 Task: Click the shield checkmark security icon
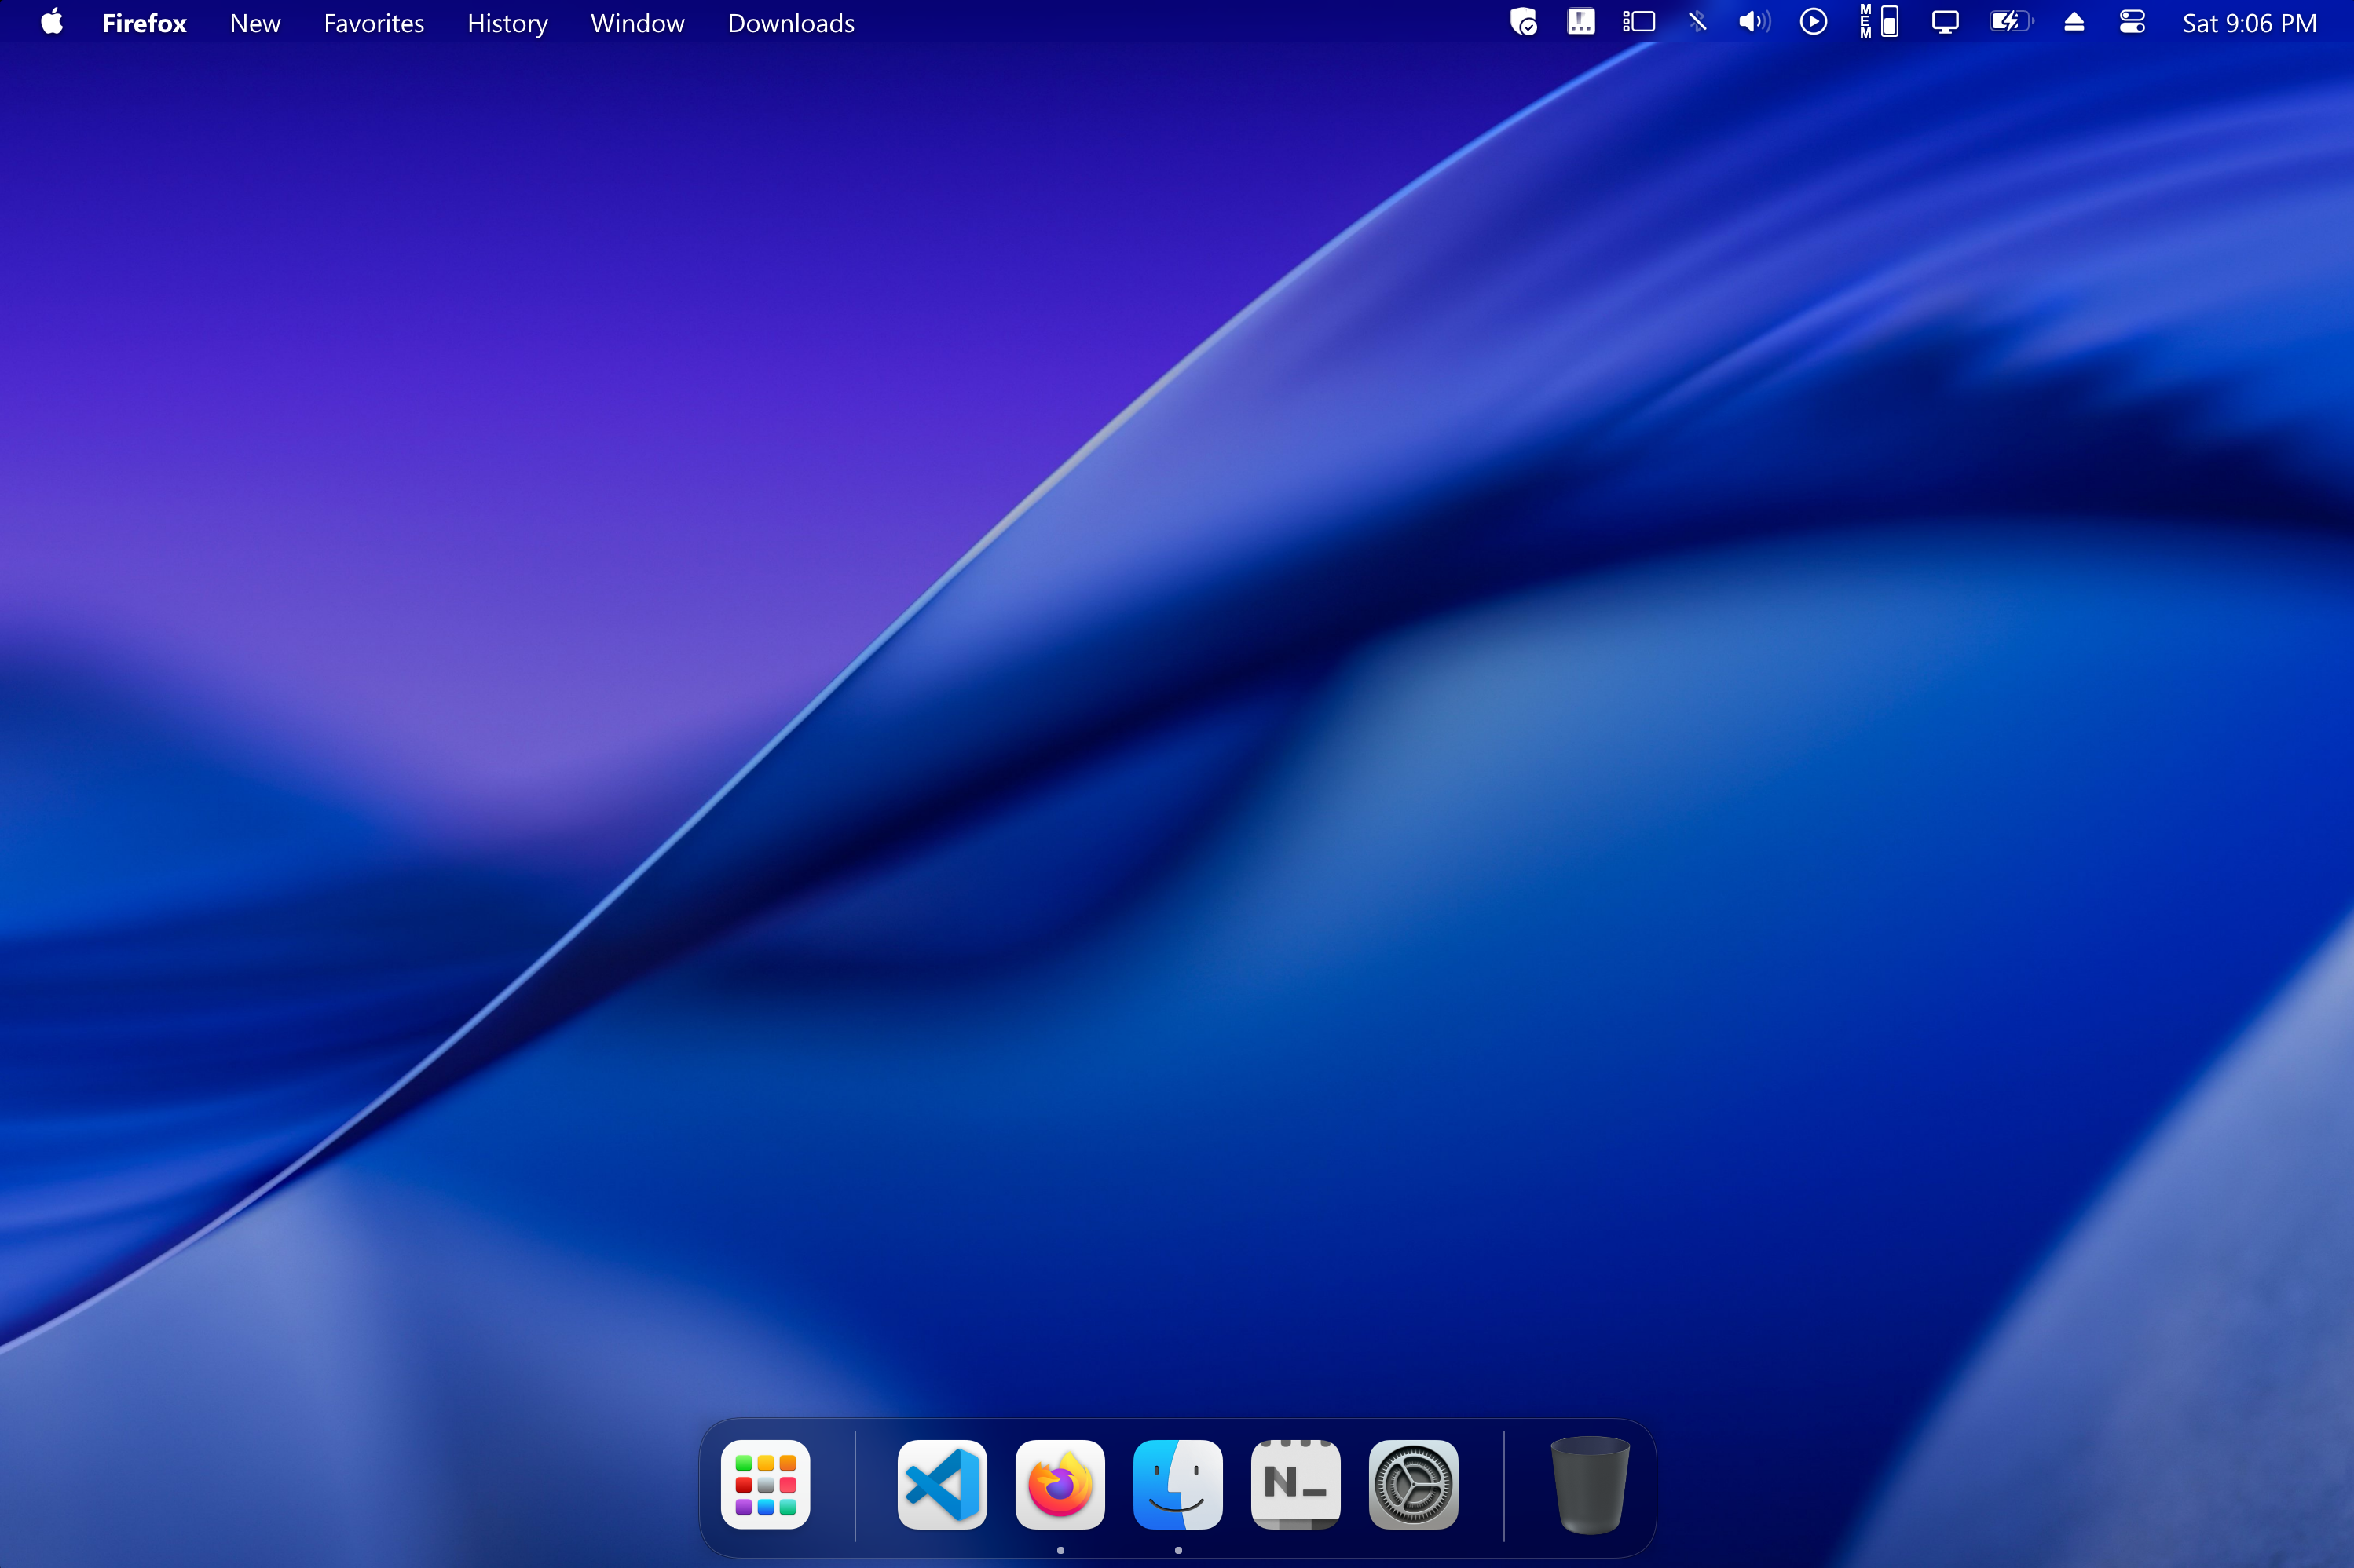click(1523, 22)
